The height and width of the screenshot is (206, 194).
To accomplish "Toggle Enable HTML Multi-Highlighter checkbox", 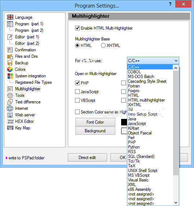I will pyautogui.click(x=77, y=28).
